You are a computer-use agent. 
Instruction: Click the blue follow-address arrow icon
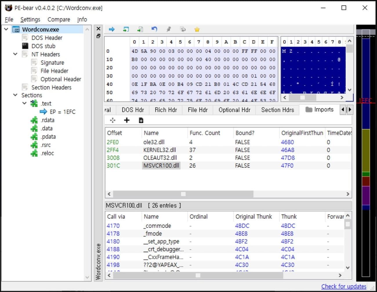(111, 29)
